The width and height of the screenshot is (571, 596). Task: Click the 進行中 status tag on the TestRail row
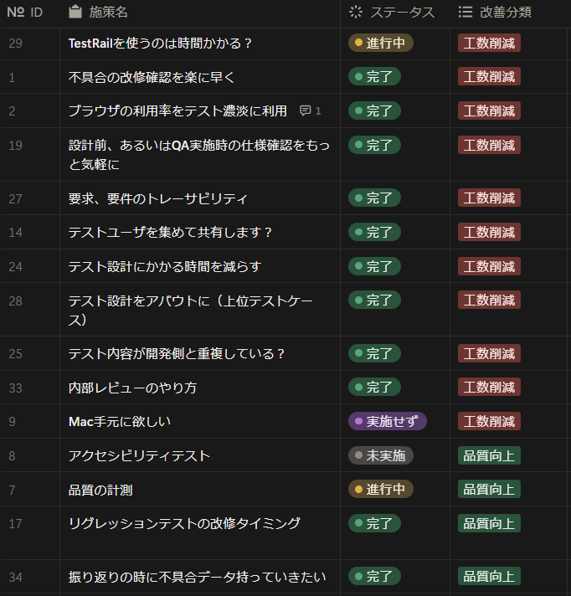coord(381,43)
